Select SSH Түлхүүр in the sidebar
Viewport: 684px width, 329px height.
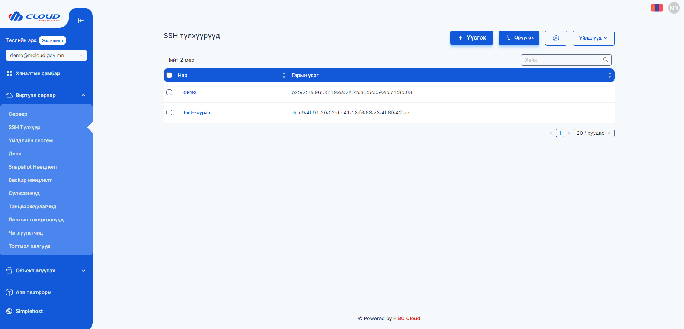tap(24, 127)
